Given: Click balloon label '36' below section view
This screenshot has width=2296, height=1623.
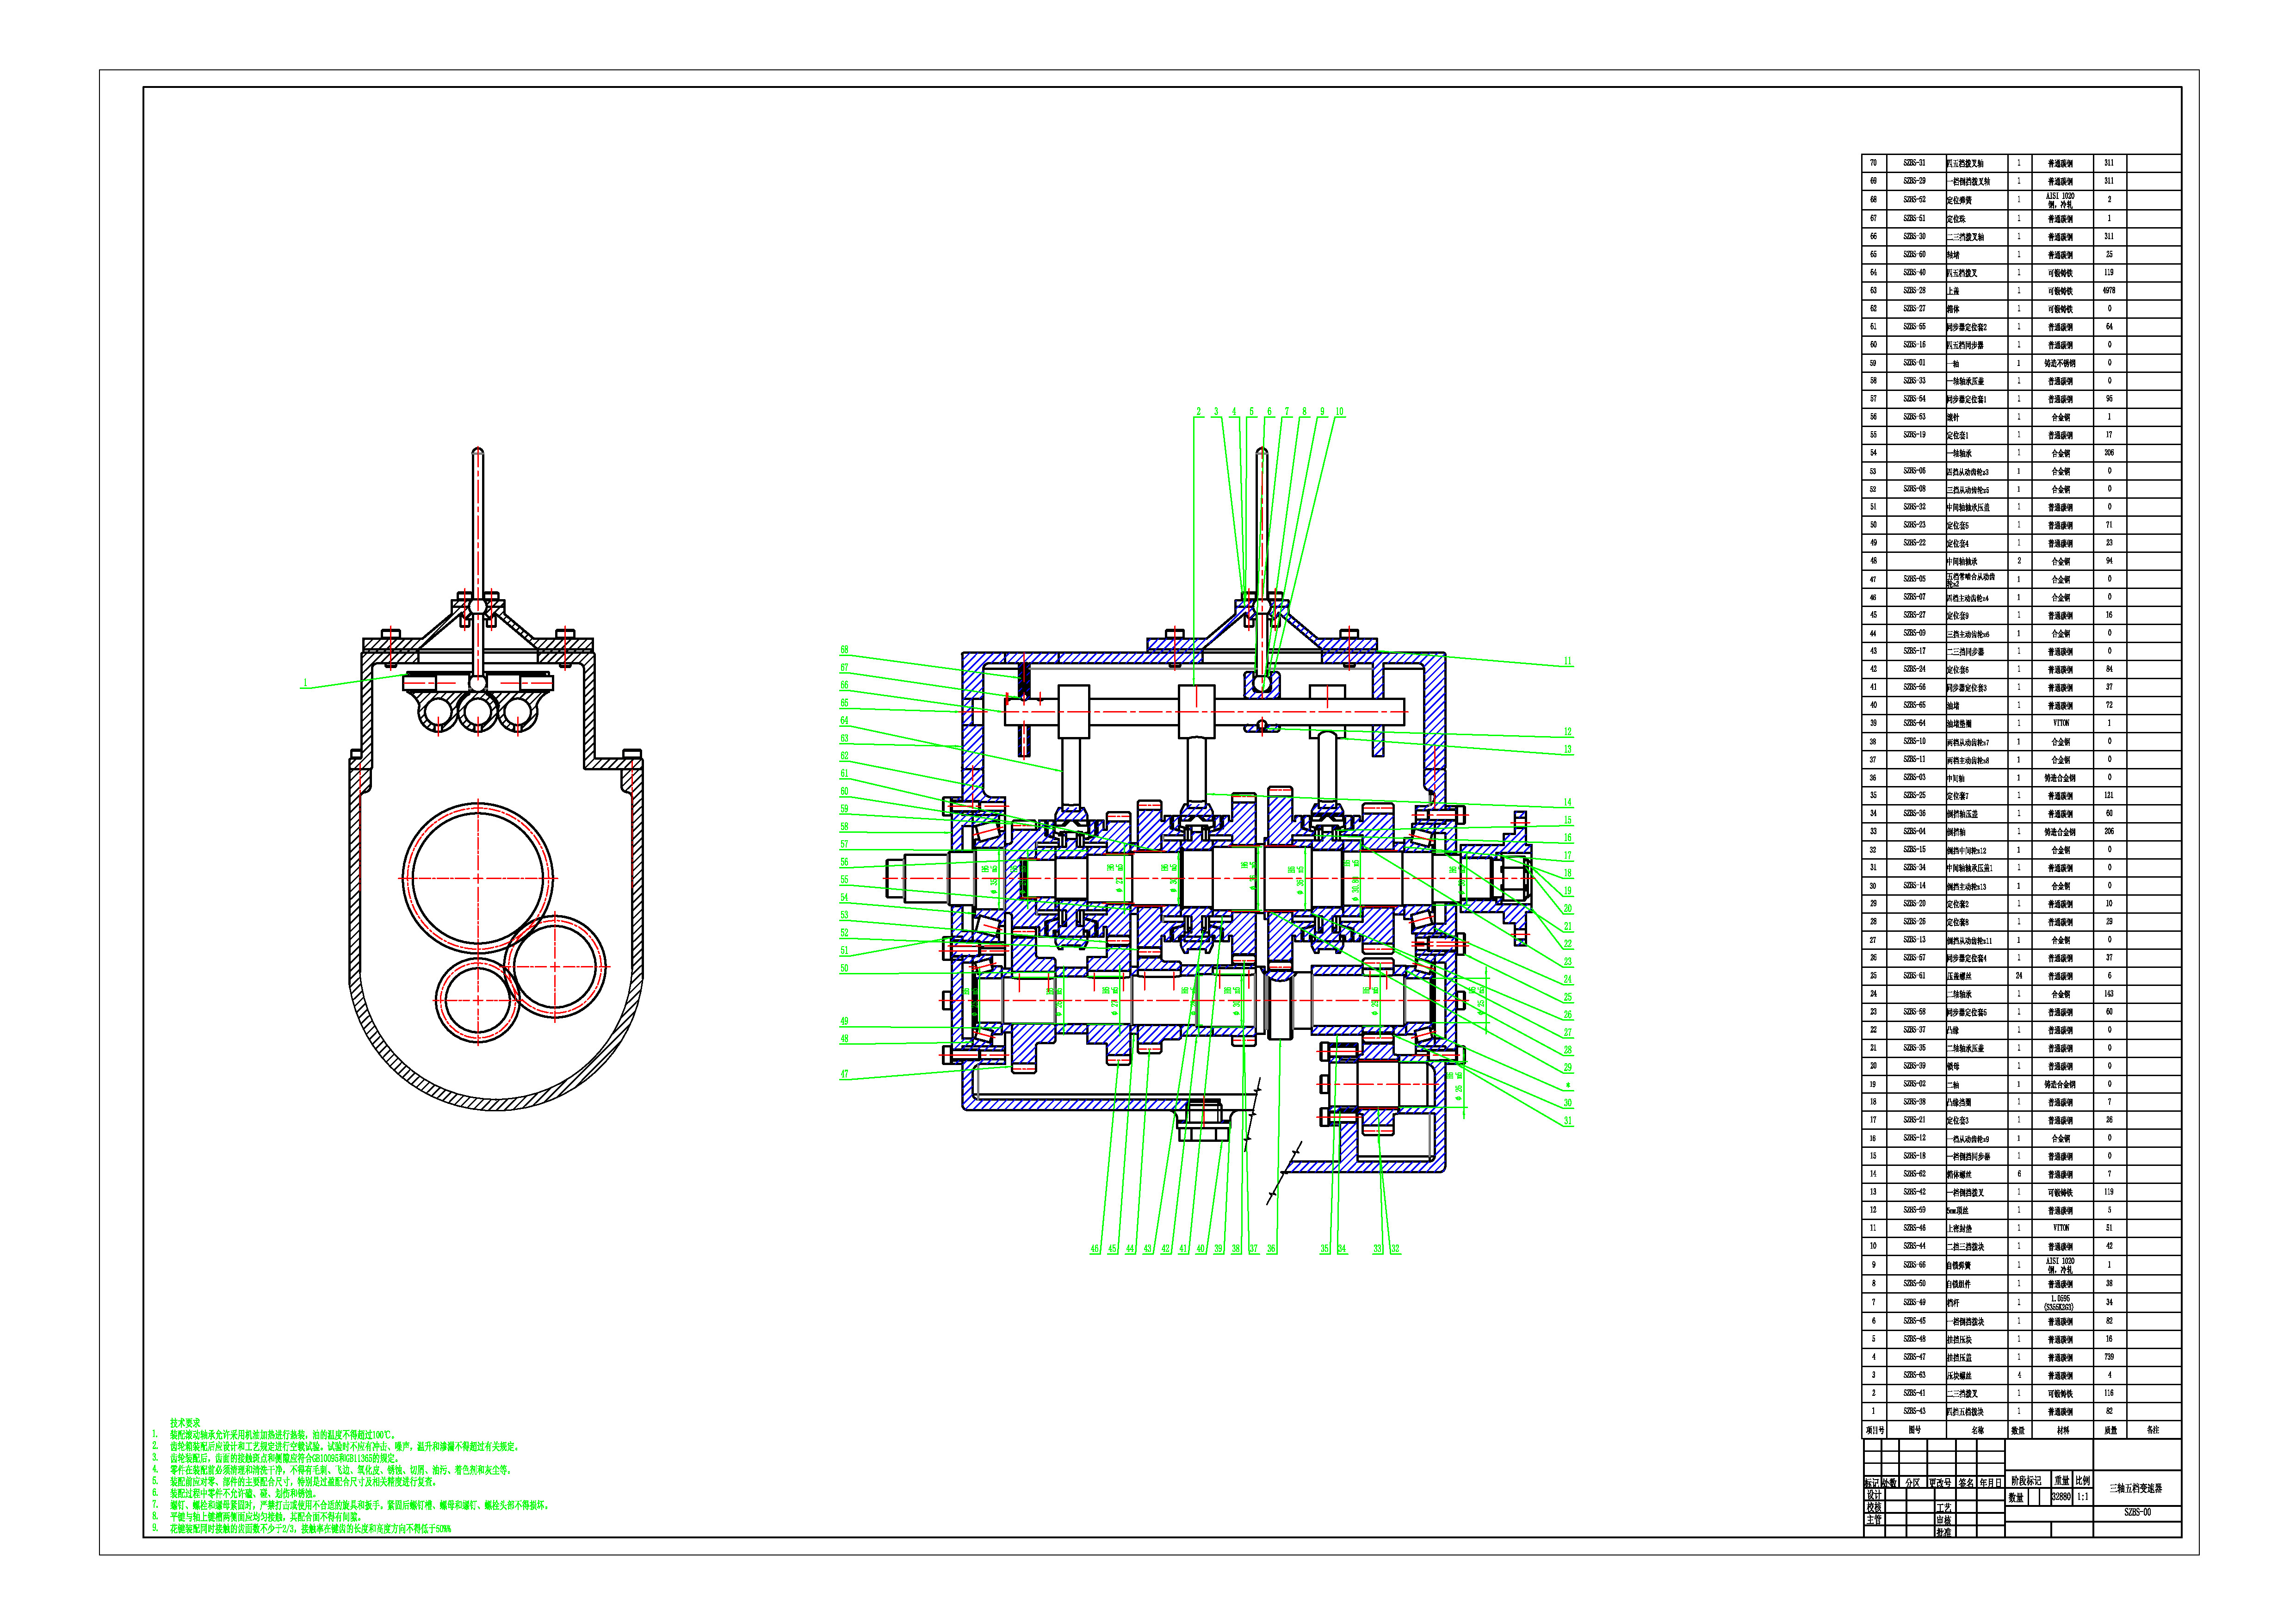Looking at the screenshot, I should (1271, 1249).
